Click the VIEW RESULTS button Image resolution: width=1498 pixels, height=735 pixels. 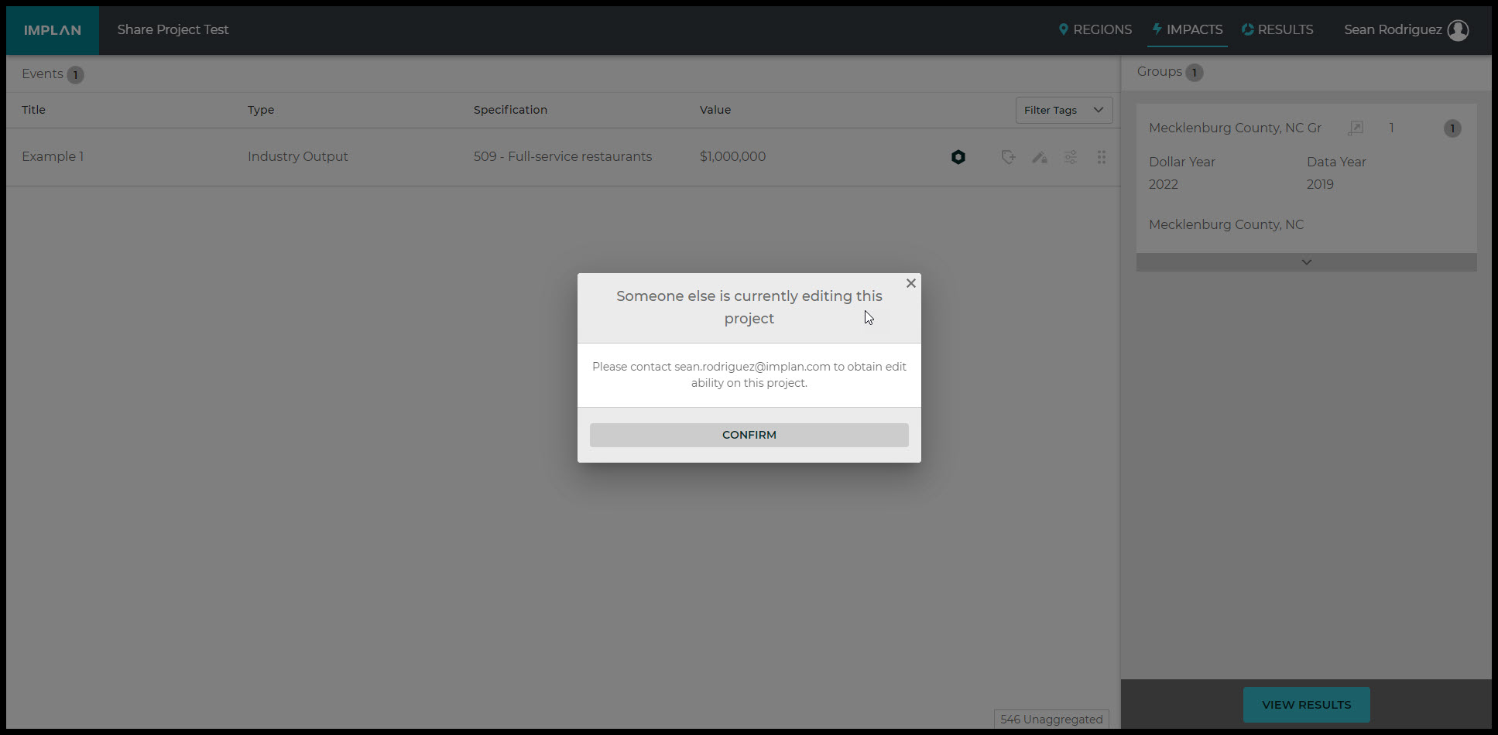click(1305, 704)
